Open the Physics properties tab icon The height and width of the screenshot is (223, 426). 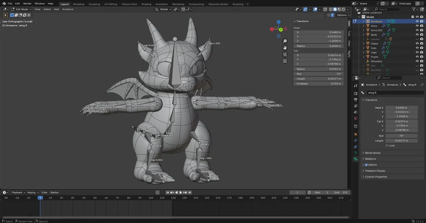[356, 141]
